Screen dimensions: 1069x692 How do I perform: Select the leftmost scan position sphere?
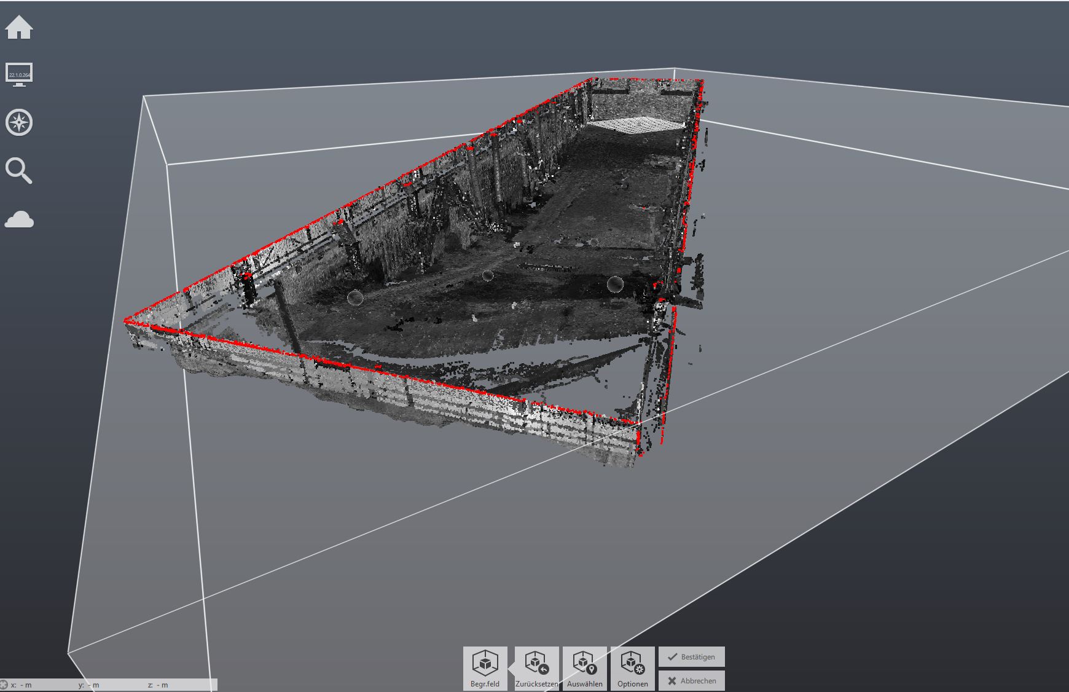[x=355, y=298]
